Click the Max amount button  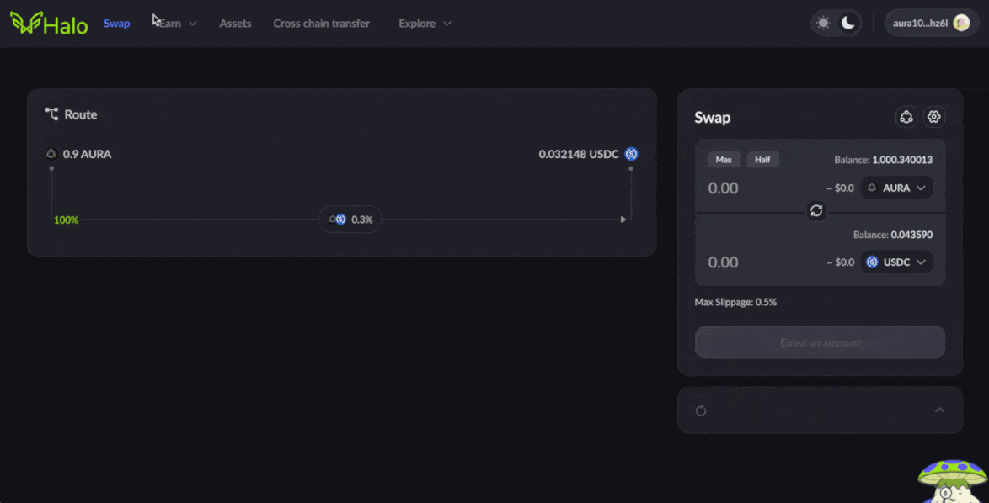point(724,159)
